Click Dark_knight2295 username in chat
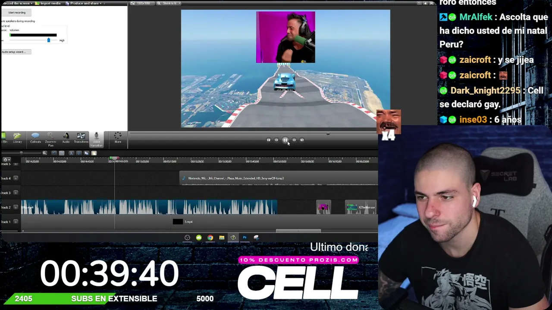The width and height of the screenshot is (552, 310). [x=485, y=91]
